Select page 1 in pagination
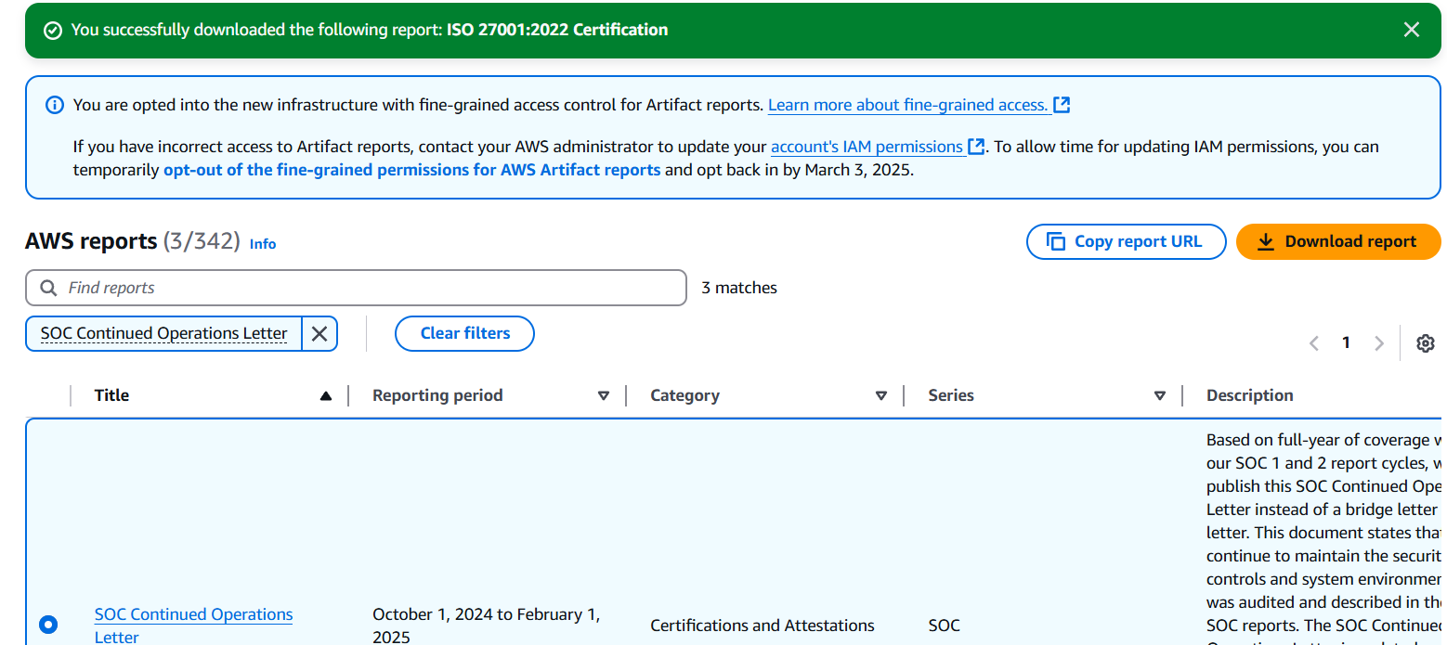1447x645 pixels. (1346, 343)
